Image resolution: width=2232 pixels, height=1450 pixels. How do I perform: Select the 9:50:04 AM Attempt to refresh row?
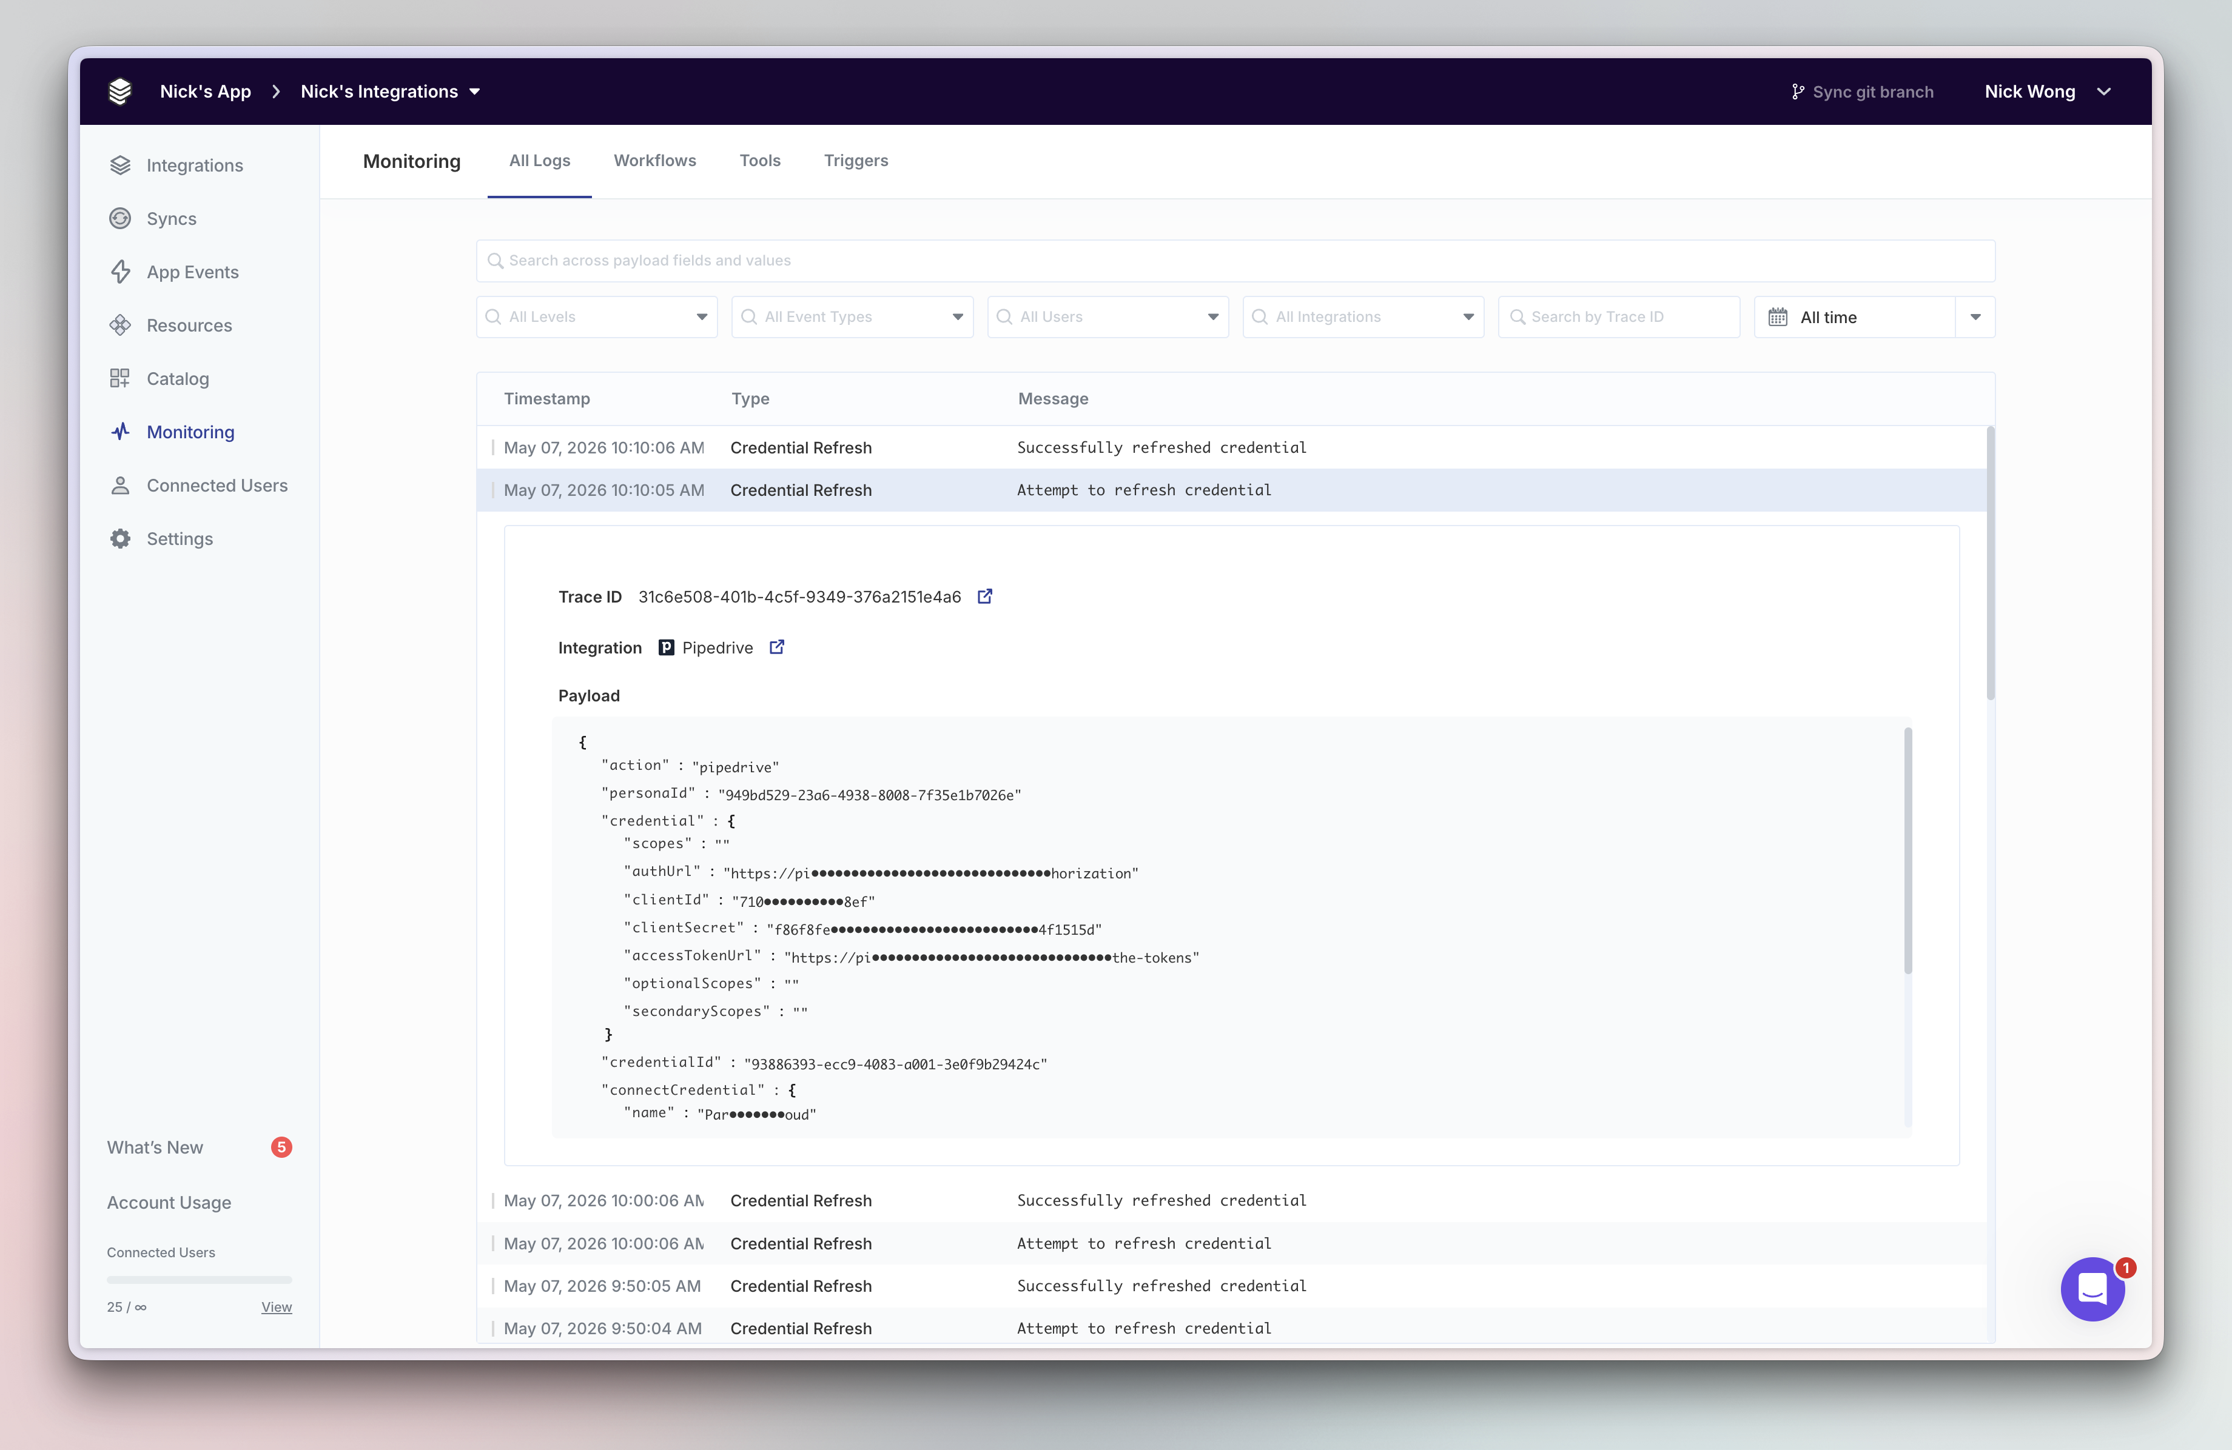(x=1231, y=1328)
